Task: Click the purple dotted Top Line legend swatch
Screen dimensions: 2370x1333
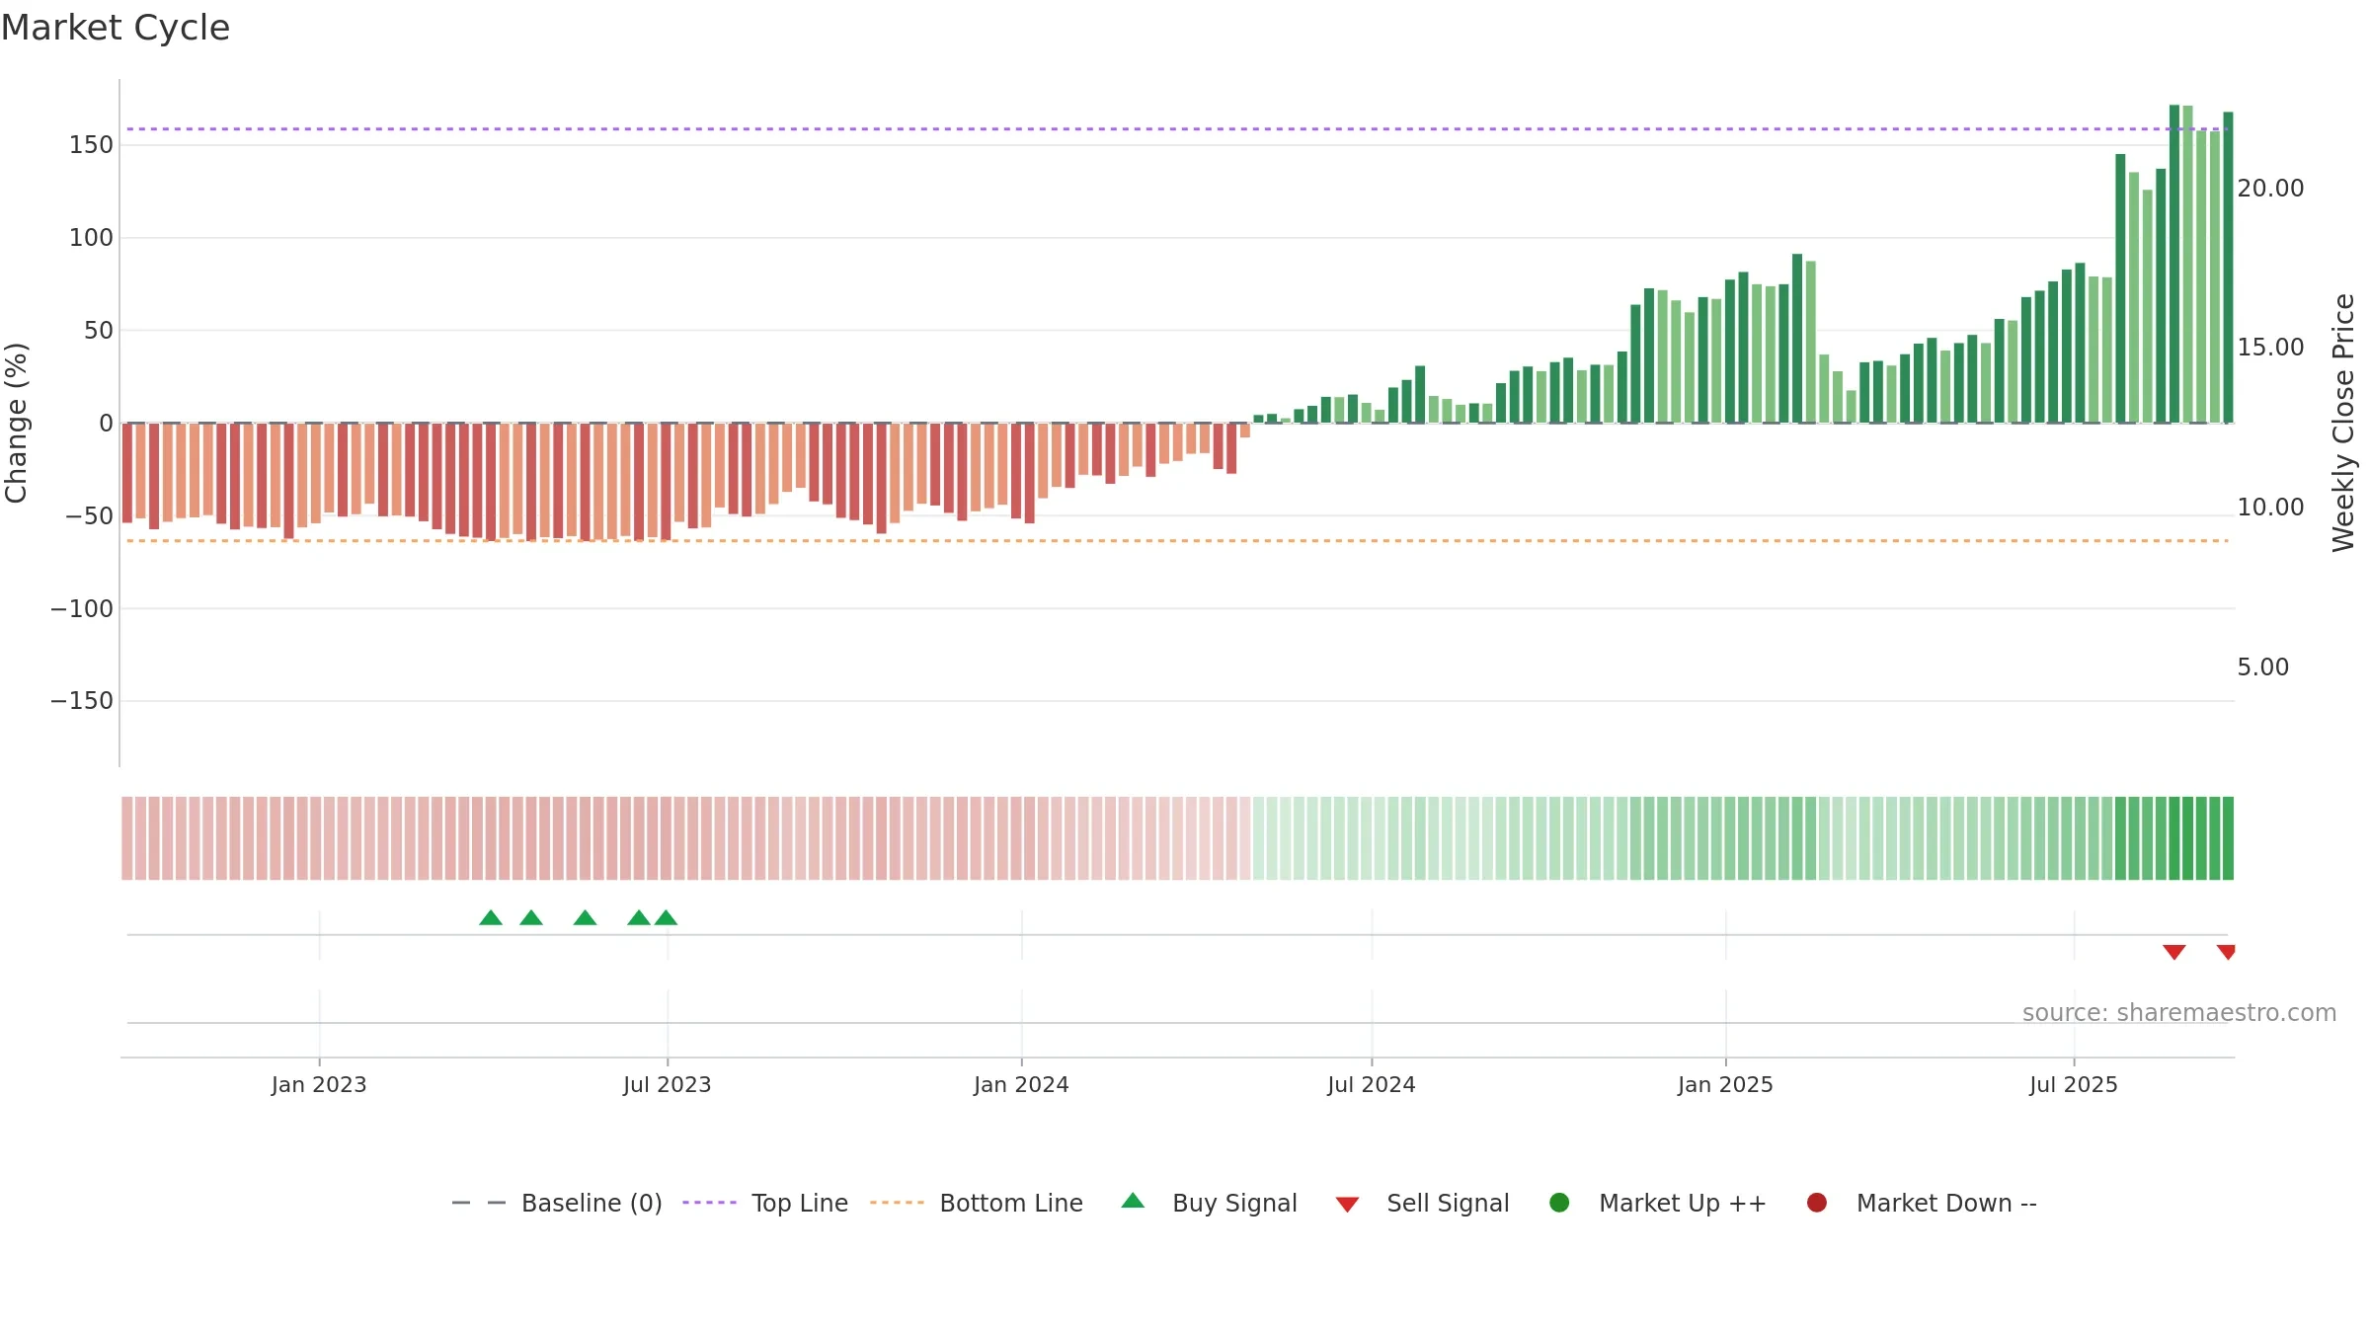Action: [x=709, y=1203]
